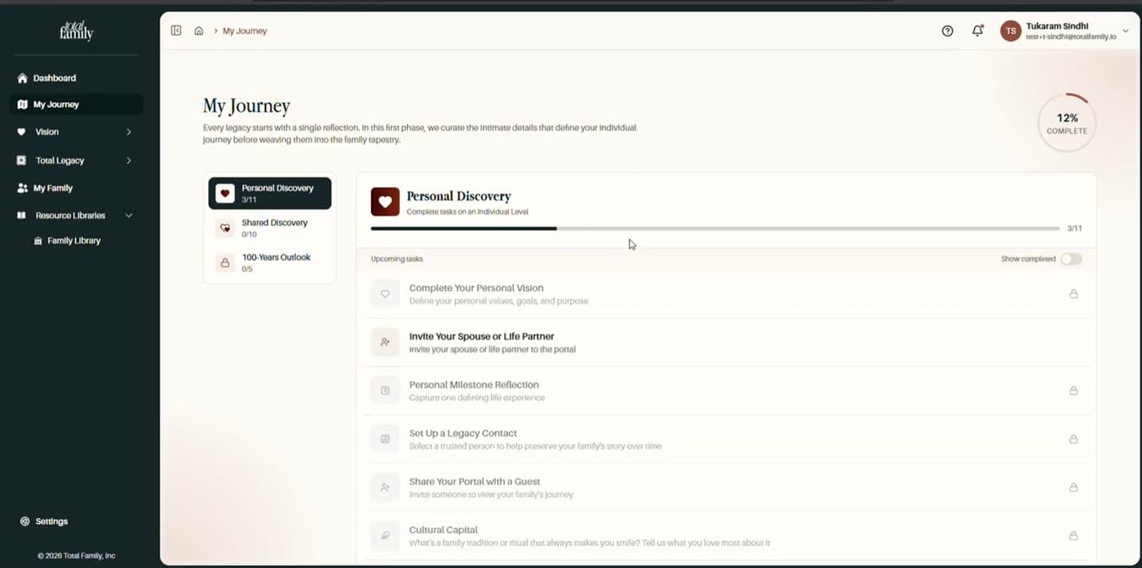Viewport: 1142px width, 568px height.
Task: Click the Total Legacy sidebar icon
Action: point(21,161)
